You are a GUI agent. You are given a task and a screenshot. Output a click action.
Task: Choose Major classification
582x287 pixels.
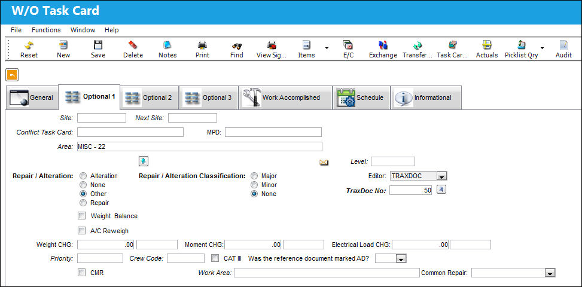[x=254, y=176]
